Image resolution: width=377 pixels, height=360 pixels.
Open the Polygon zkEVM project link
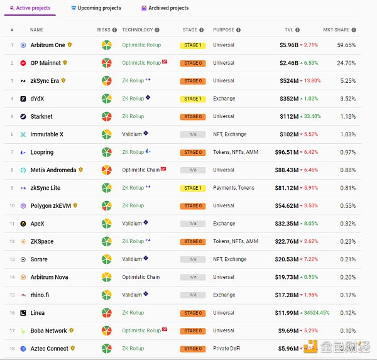(x=50, y=205)
